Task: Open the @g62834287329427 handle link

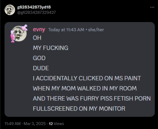Action: point(36,12)
